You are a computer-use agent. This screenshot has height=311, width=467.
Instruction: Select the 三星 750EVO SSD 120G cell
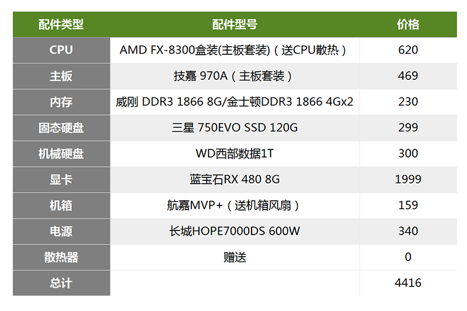click(x=234, y=128)
